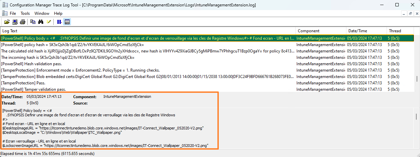420x157 pixels.
Task: Open the Tools menu
Action: click(25, 13)
